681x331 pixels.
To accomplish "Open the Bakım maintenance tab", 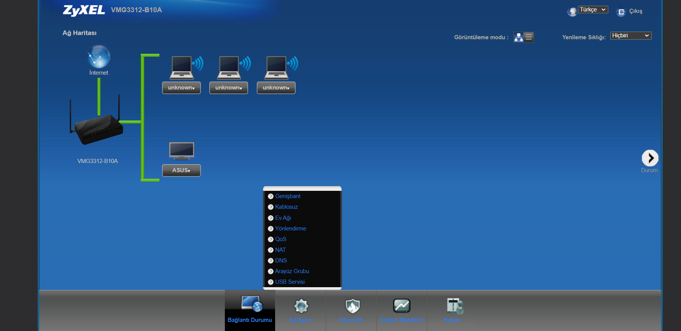I will [452, 310].
